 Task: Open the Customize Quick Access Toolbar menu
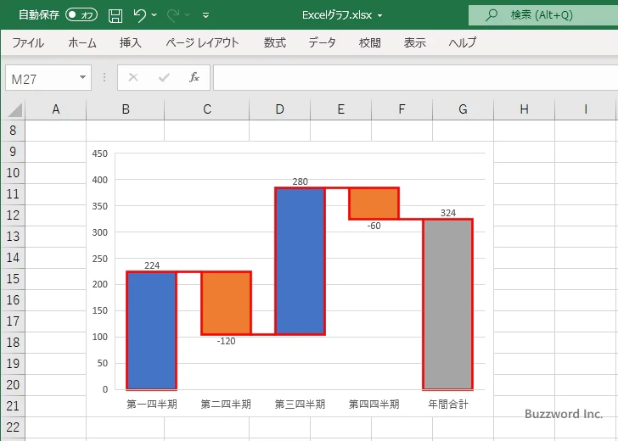(205, 15)
